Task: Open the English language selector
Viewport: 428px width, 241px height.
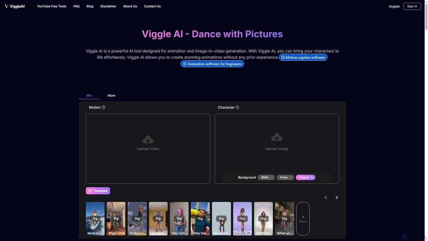Action: point(394,6)
